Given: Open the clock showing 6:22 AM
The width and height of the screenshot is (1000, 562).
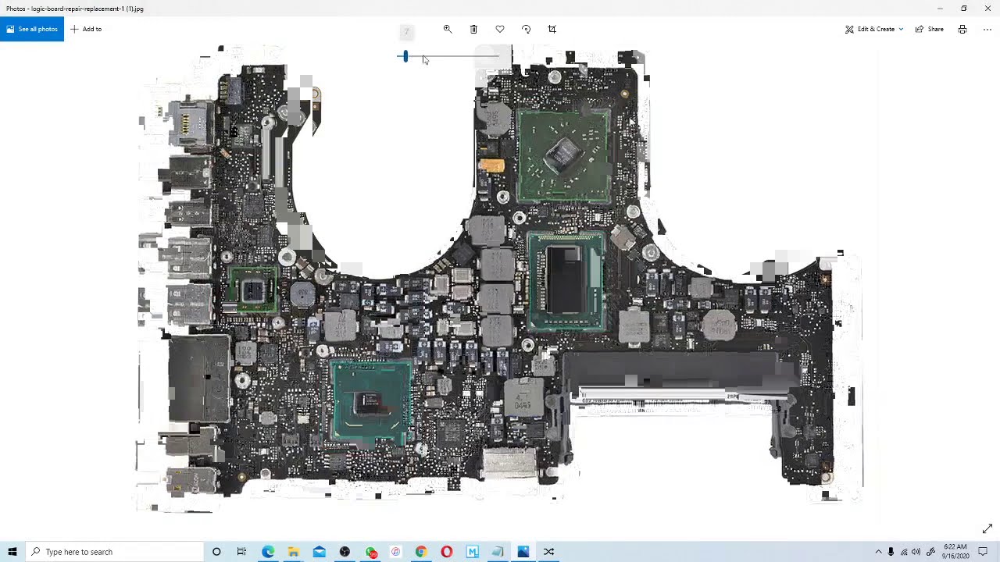Looking at the screenshot, I should 955,552.
